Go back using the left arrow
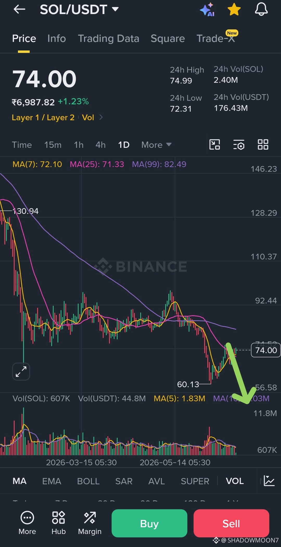 click(x=20, y=10)
